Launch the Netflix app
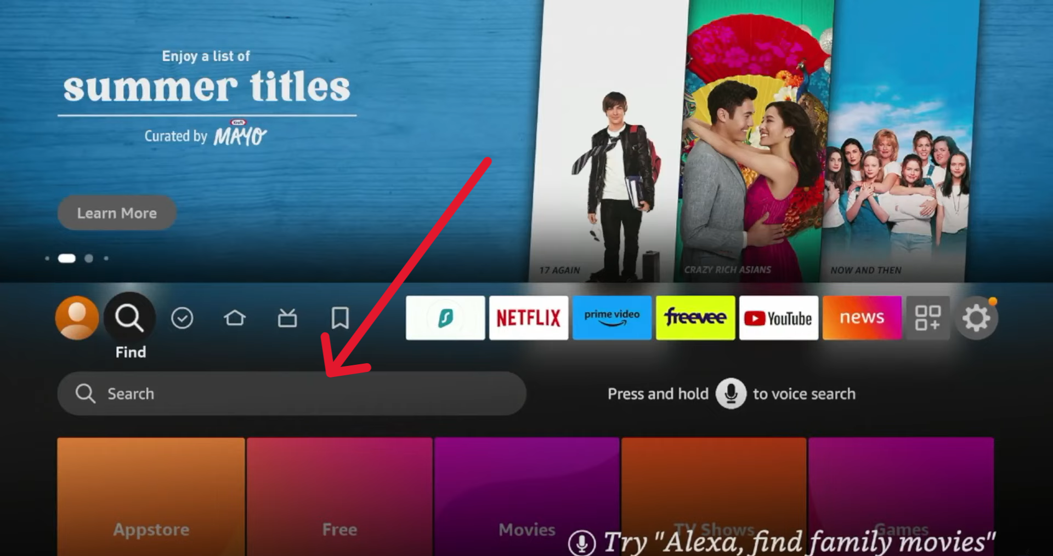Image resolution: width=1053 pixels, height=556 pixels. [529, 318]
